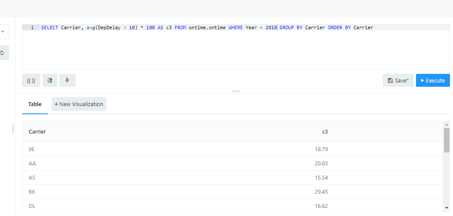Click the sidebar vertical resize handle
Screen dimensions: 453x216
click(x=13, y=129)
